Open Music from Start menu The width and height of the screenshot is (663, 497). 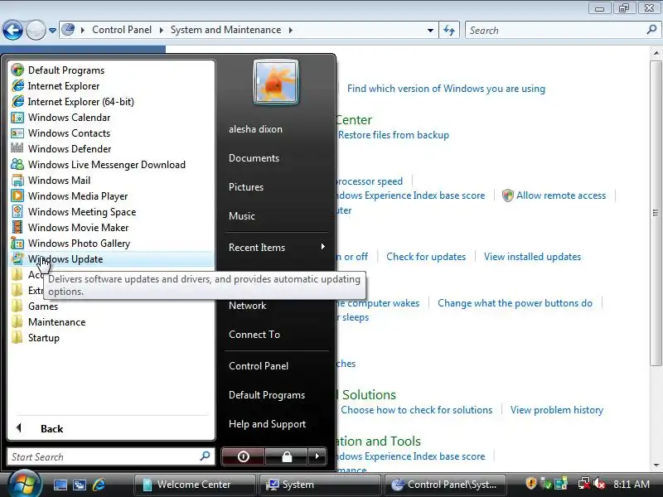(242, 216)
